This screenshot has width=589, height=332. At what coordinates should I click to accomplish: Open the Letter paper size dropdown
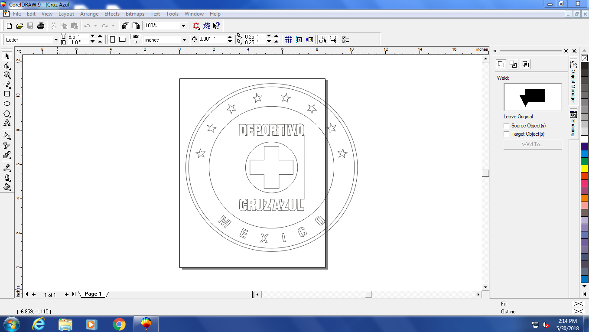(x=55, y=40)
